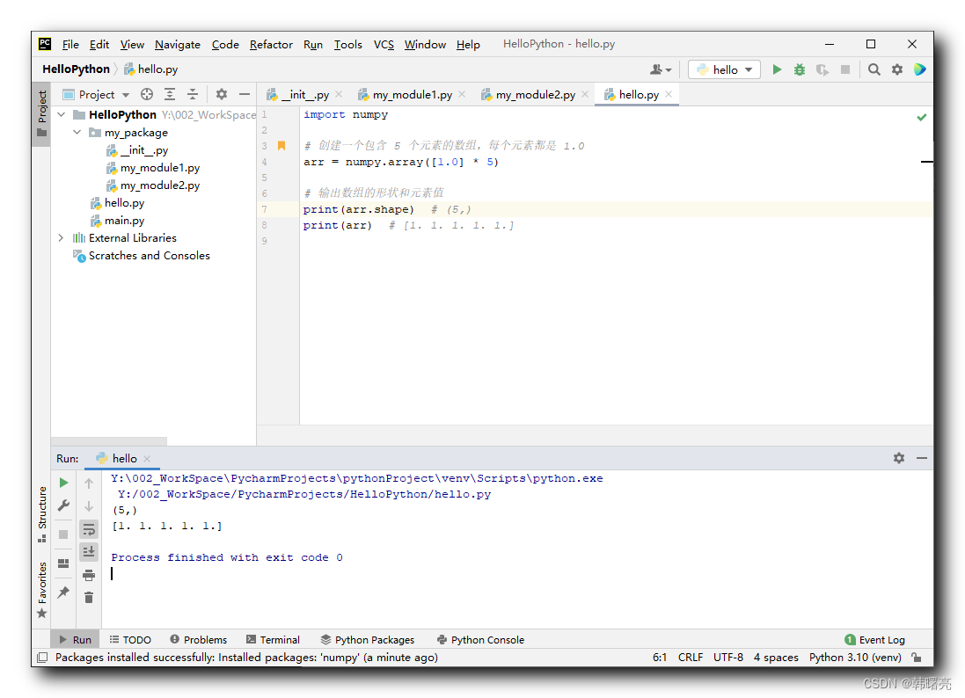
Task: Collapse the my_package folder
Action: (x=77, y=132)
